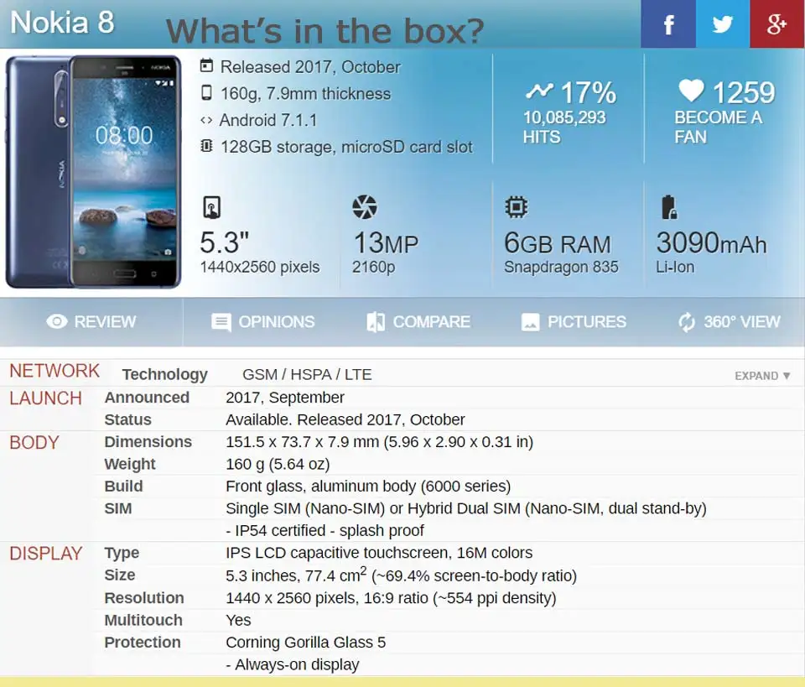Click the phone weight and thickness icon
This screenshot has width=805, height=687.
tap(206, 93)
